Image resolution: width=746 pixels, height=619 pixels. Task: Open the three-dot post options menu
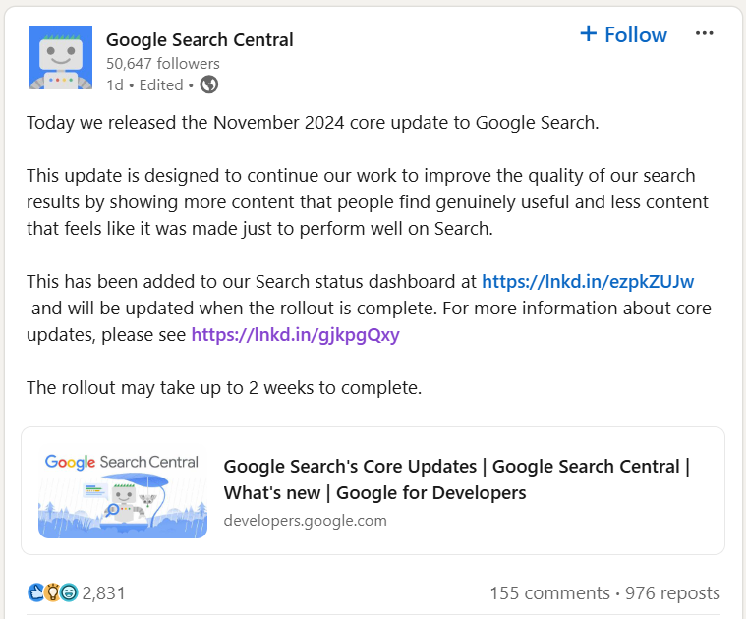click(704, 33)
